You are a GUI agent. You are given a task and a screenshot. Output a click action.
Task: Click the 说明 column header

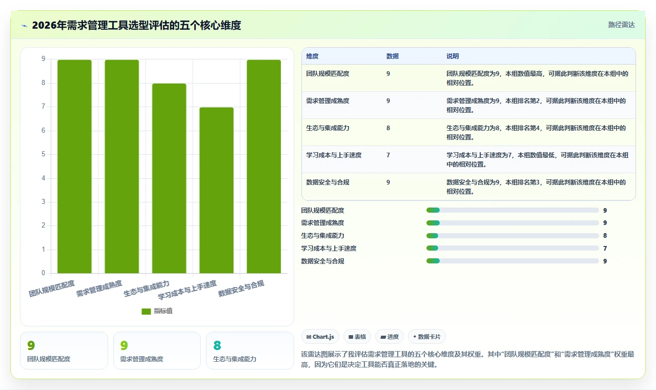(453, 56)
